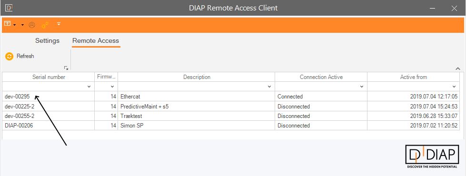Click firmware value 14 in Simon SP row
Screen dimensions: 466x176
click(113, 126)
